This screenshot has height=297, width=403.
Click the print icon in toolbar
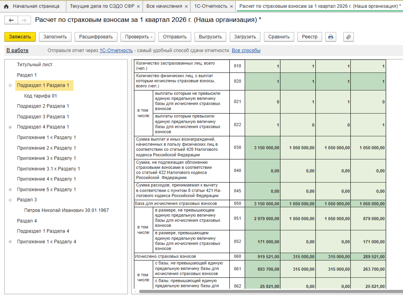(x=331, y=37)
